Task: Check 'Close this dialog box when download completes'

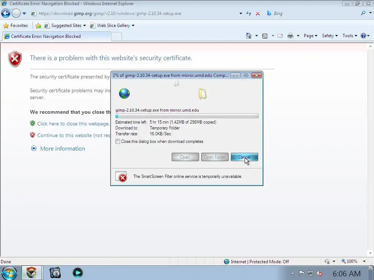Action: [118, 141]
